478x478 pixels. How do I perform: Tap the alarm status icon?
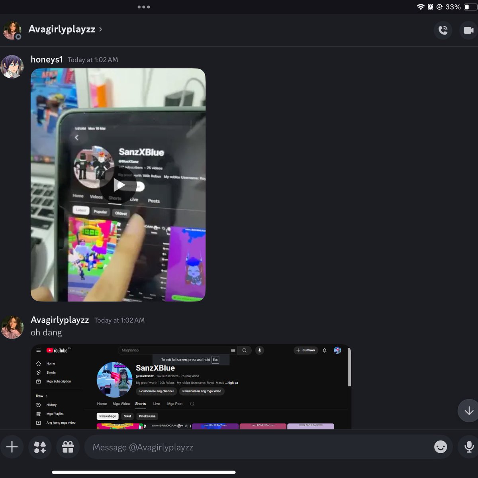coord(431,7)
